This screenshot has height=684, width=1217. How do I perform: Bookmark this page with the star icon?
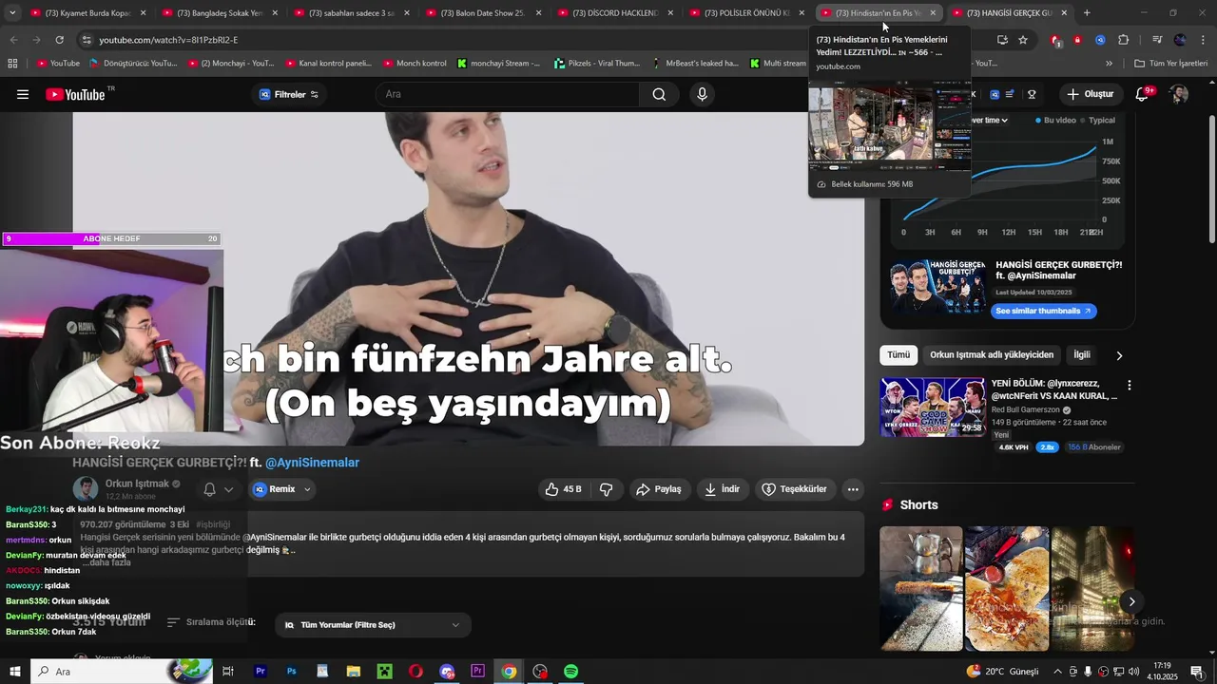point(1023,40)
